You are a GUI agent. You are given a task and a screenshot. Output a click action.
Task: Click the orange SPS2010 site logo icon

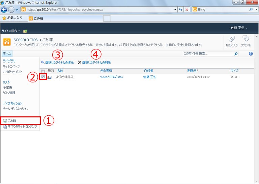pyautogui.click(x=7, y=42)
